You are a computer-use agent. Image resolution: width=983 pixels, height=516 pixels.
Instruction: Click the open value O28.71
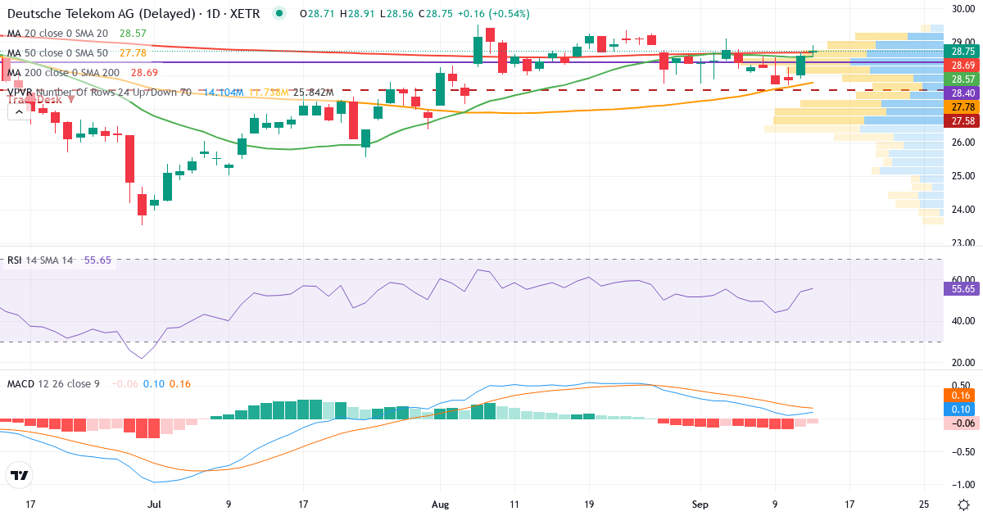(318, 14)
